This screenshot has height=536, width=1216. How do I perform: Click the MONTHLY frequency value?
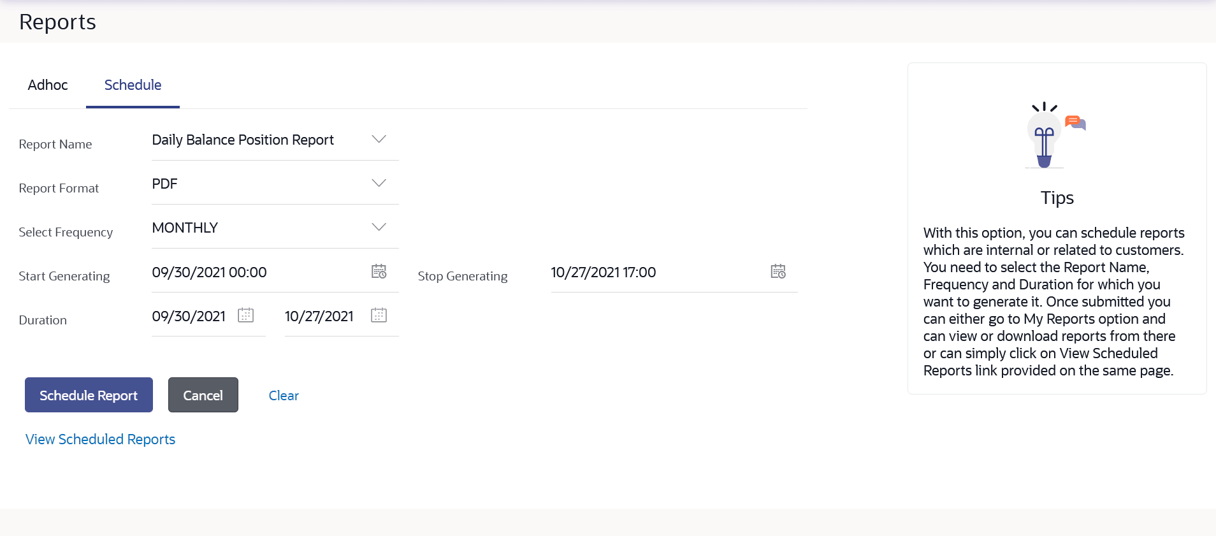185,228
